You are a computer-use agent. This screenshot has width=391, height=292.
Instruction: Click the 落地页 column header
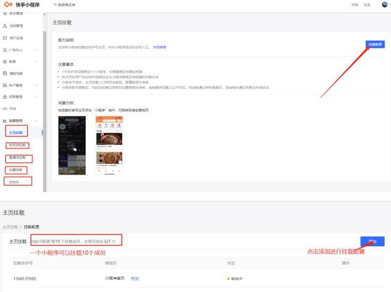pos(111,263)
